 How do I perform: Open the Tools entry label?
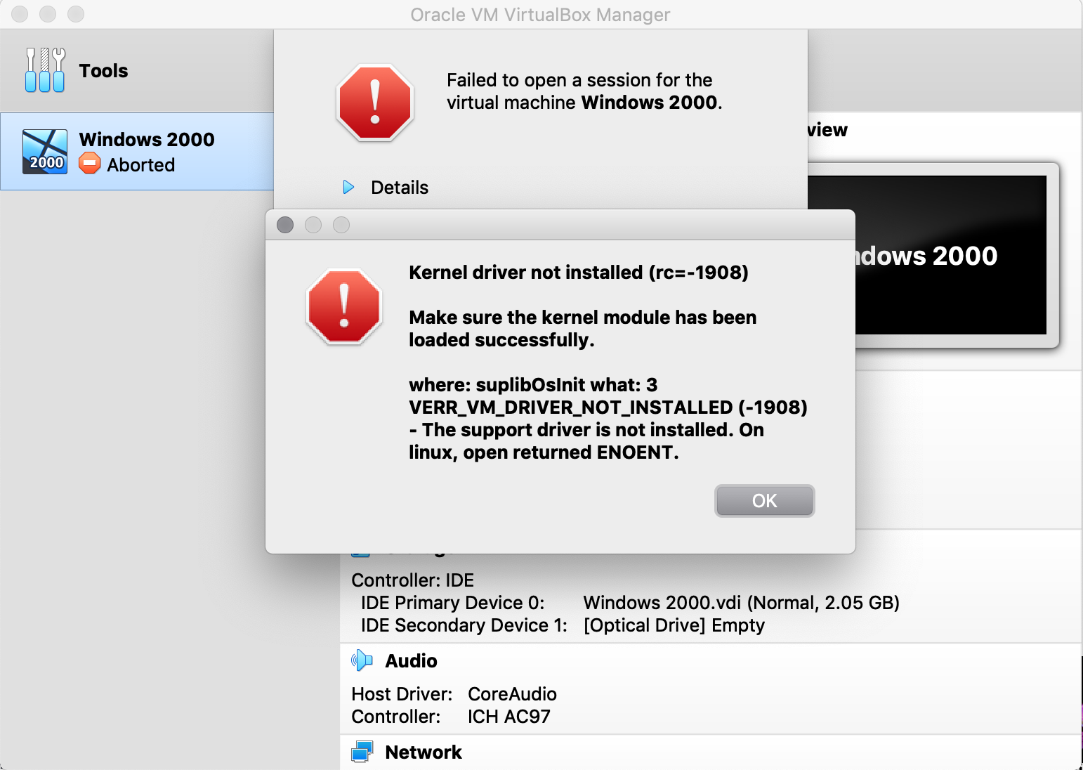pyautogui.click(x=103, y=71)
